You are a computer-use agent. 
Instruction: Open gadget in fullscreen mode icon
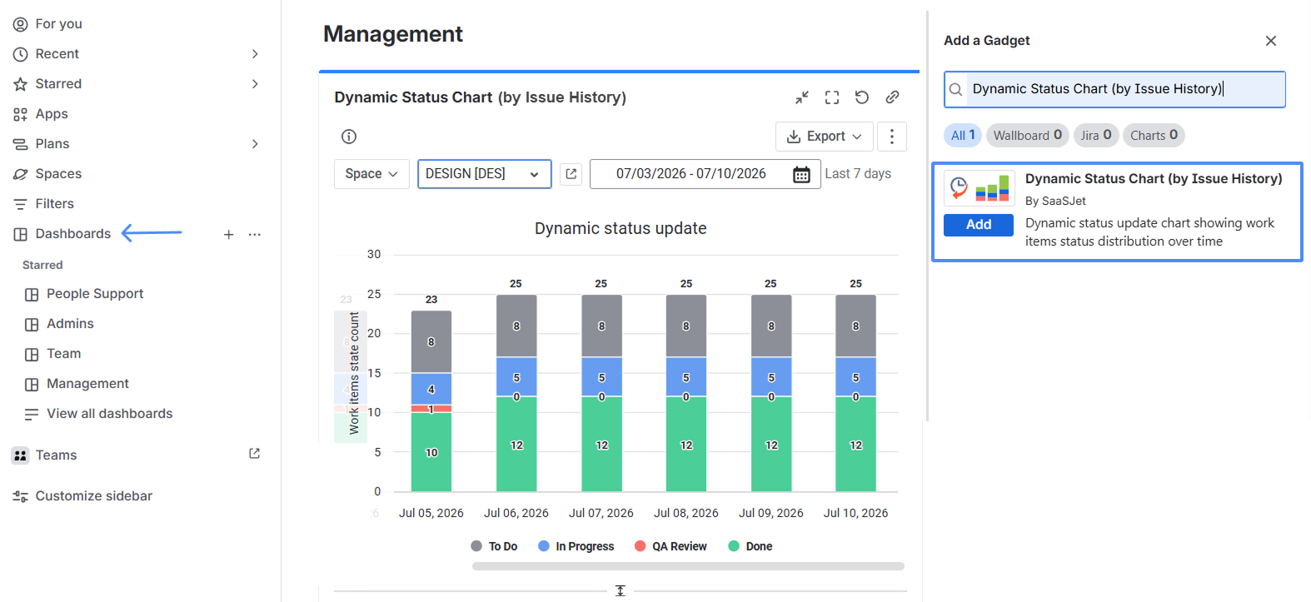pos(832,97)
